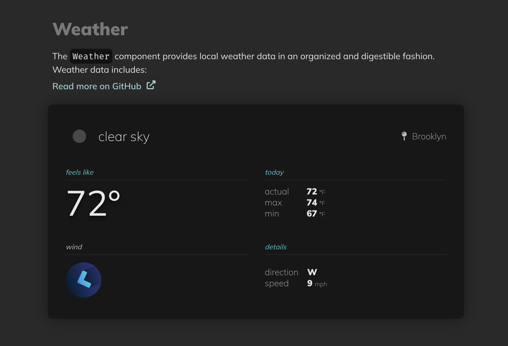508x346 pixels.
Task: Click the today section header
Action: (274, 172)
